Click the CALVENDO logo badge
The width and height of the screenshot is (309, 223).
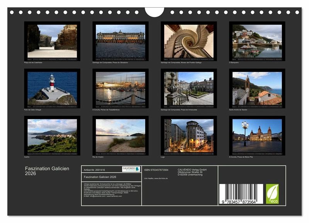click(x=131, y=169)
